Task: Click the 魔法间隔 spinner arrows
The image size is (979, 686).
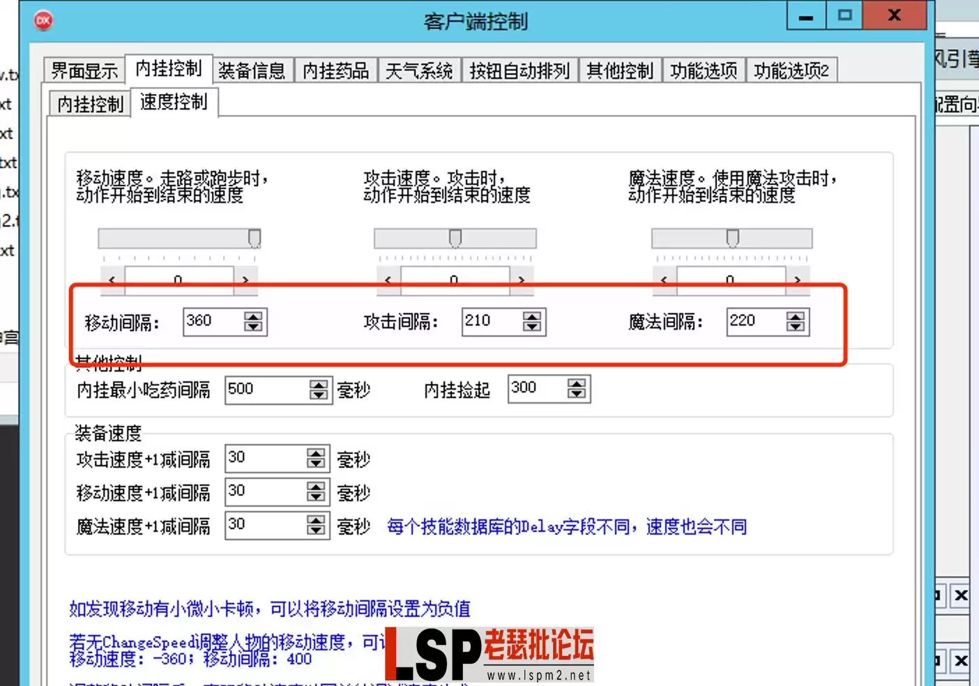Action: pyautogui.click(x=796, y=321)
